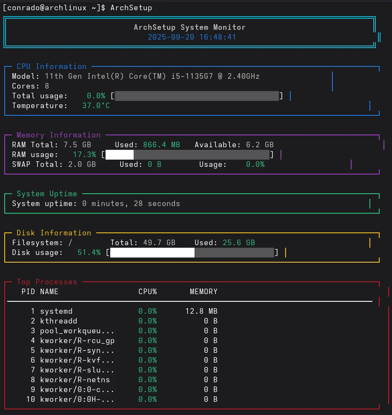Click the CPU% column header

point(148,292)
